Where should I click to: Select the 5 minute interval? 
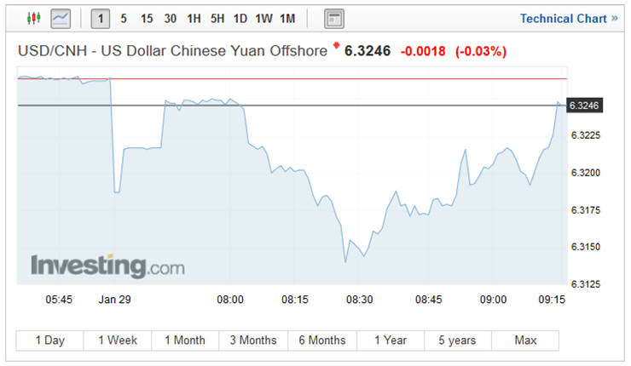point(124,18)
